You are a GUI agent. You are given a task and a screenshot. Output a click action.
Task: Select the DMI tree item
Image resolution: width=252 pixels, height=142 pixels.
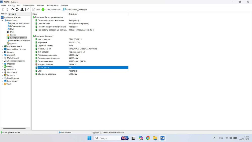click(x=12, y=29)
